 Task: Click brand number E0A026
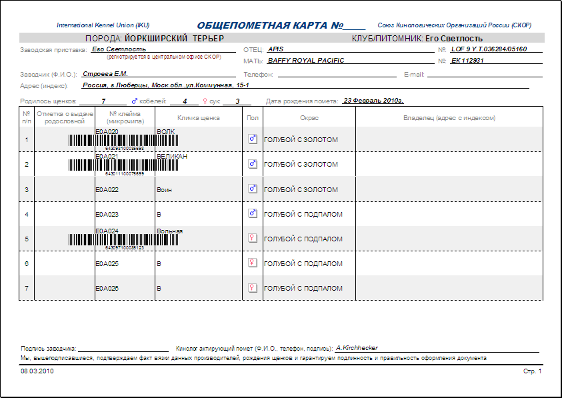pyautogui.click(x=107, y=288)
